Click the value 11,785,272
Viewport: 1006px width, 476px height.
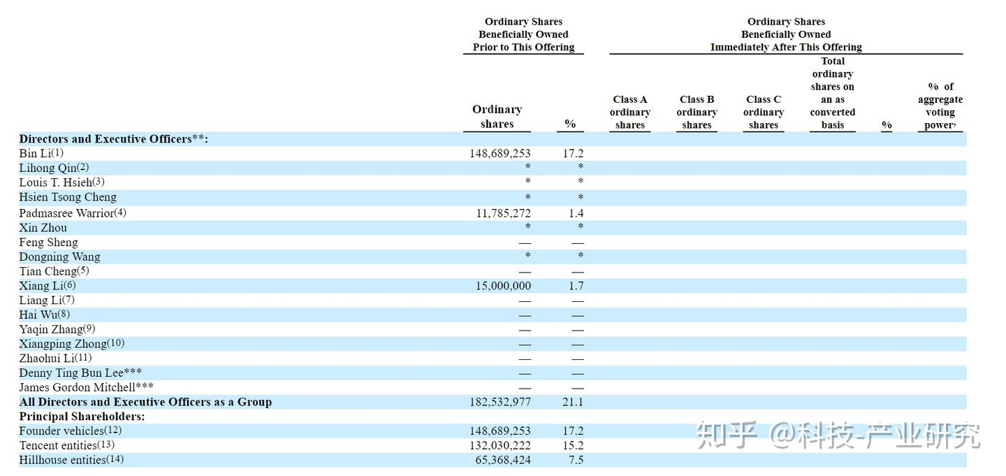pos(504,213)
